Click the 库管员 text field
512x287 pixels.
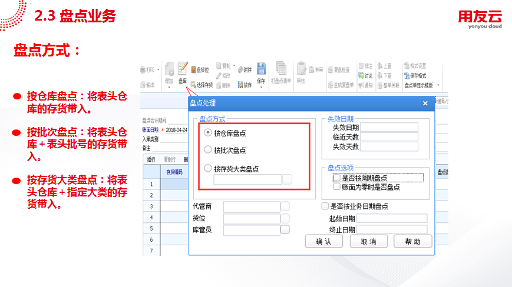252,230
